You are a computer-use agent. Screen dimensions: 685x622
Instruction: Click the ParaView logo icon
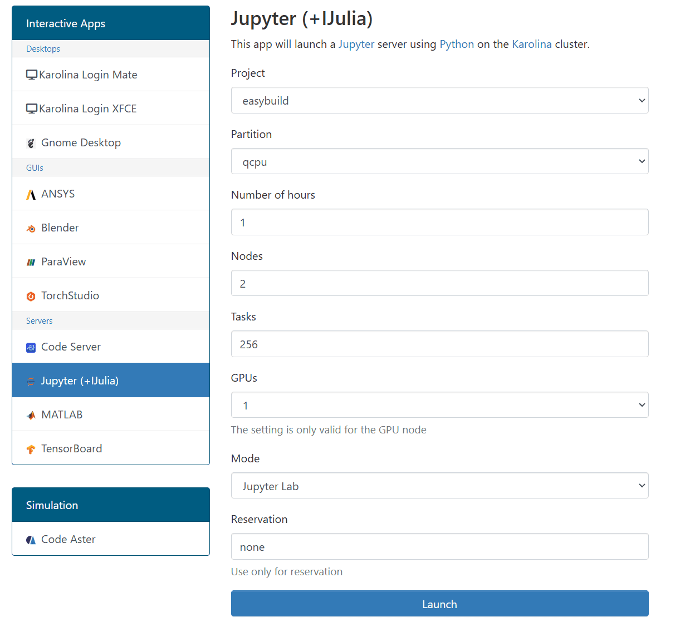click(x=31, y=262)
